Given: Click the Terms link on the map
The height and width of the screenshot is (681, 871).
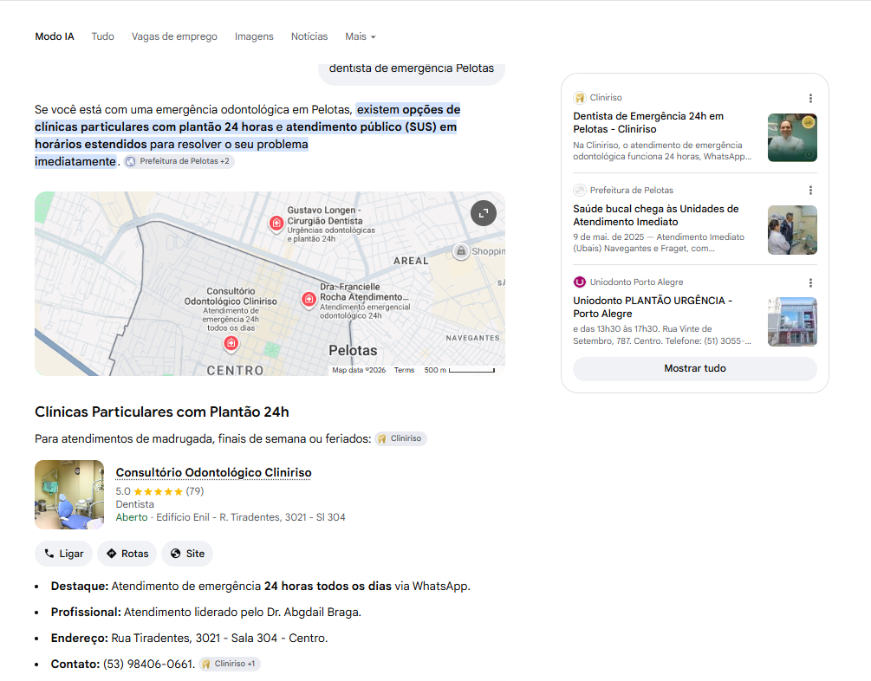Looking at the screenshot, I should point(405,371).
